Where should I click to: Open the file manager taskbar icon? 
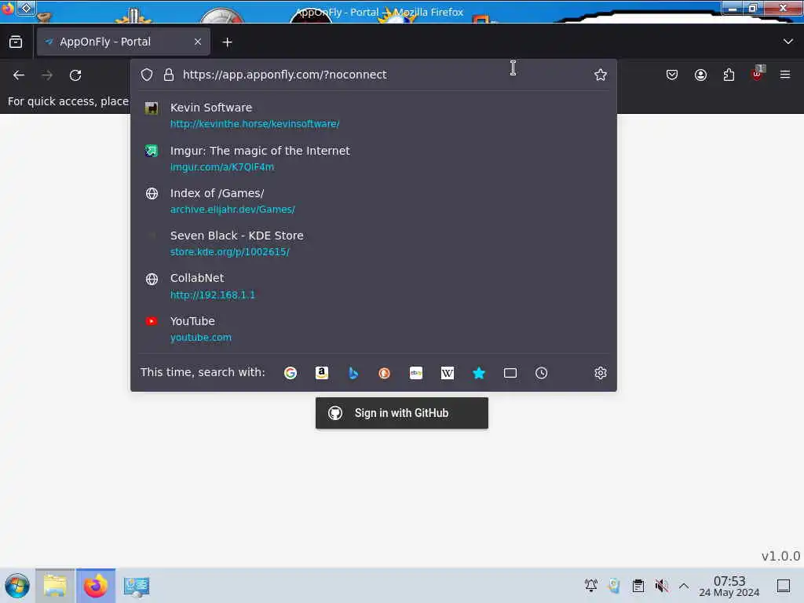pyautogui.click(x=55, y=586)
